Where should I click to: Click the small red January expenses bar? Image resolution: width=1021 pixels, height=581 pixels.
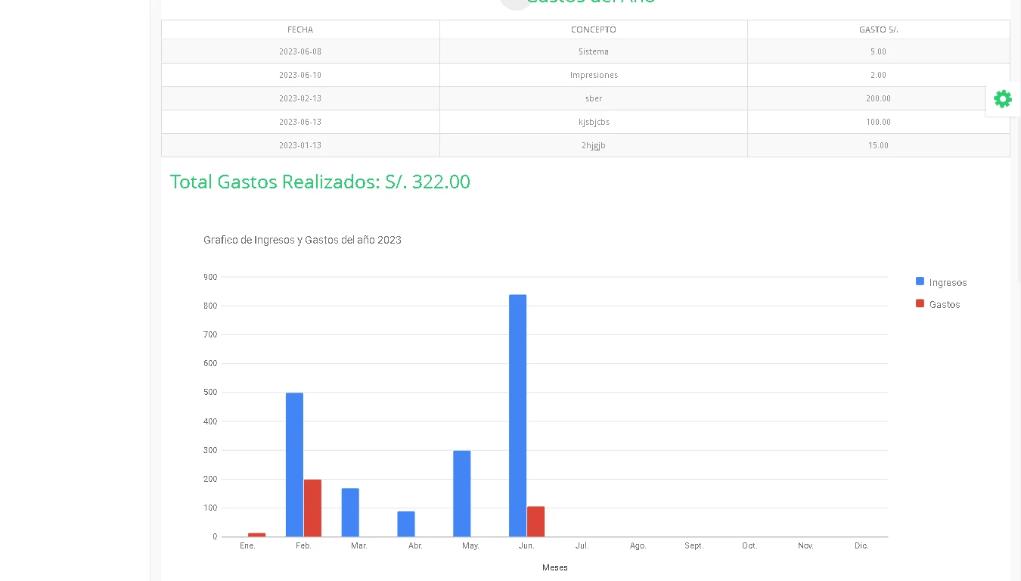tap(257, 535)
